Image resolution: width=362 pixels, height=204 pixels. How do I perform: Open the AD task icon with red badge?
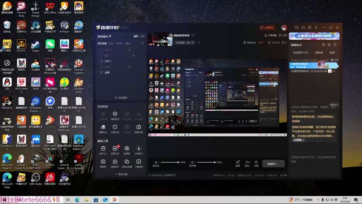click(115, 148)
